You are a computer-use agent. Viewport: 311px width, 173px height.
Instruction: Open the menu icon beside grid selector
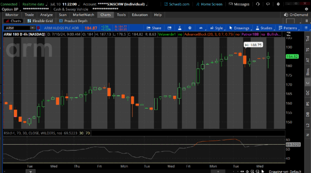[x=307, y=21]
